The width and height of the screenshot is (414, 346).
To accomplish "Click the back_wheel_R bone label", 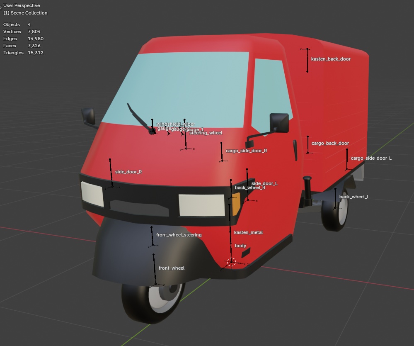I will pyautogui.click(x=250, y=188).
